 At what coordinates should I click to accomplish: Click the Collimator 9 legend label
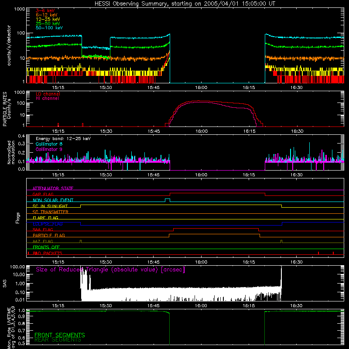click(x=49, y=149)
